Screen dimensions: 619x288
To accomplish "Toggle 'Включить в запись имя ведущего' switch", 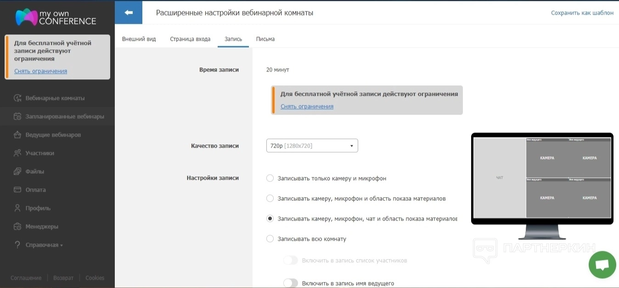I will point(291,283).
